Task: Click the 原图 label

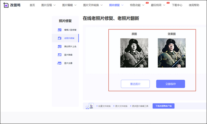Action: pyautogui.click(x=134, y=34)
